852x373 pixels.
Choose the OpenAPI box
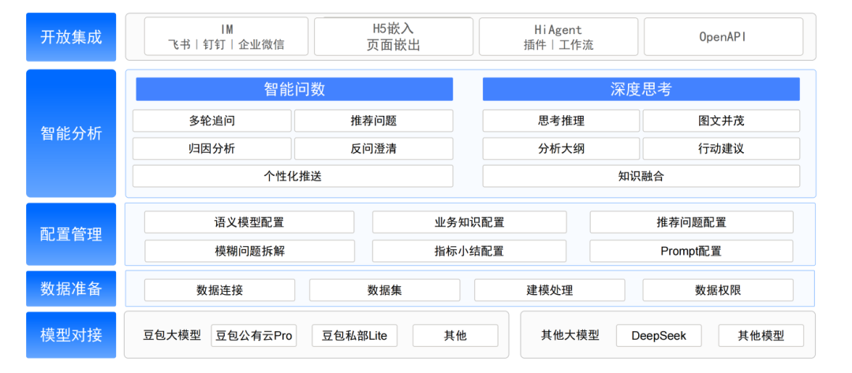723,36
